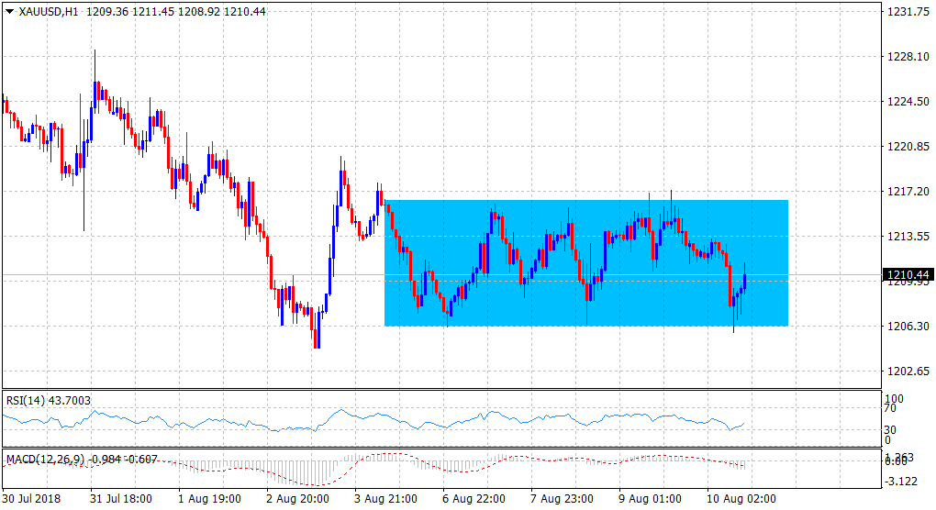Screen dimensions: 936x510
Task: Select the 6 Aug 22:00 time marker
Action: (x=474, y=499)
